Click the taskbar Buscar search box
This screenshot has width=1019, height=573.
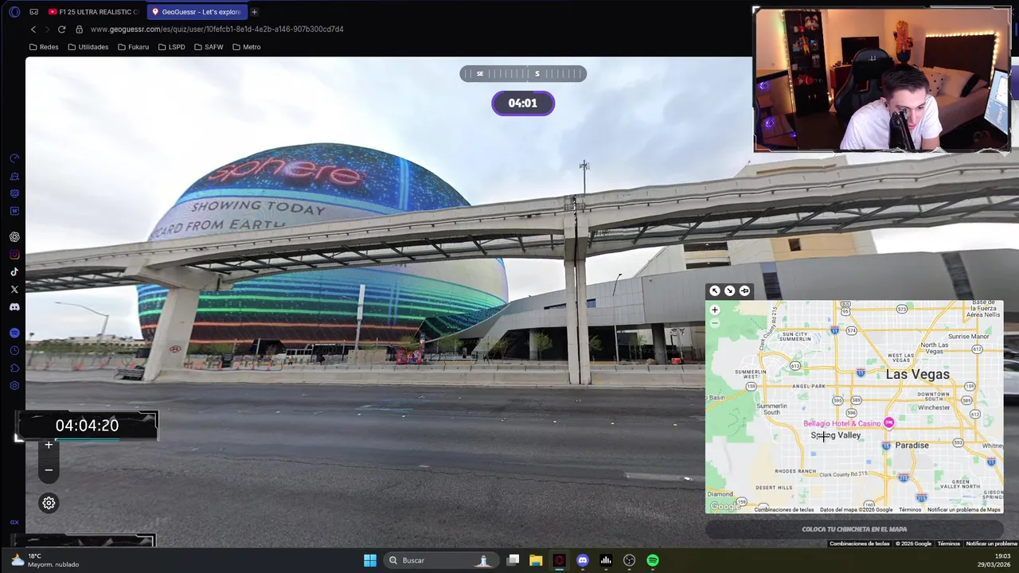pos(440,560)
